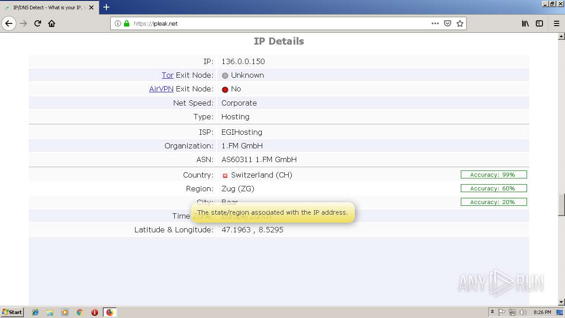
Task: Click the Switzerland flag icon
Action: pos(225,175)
